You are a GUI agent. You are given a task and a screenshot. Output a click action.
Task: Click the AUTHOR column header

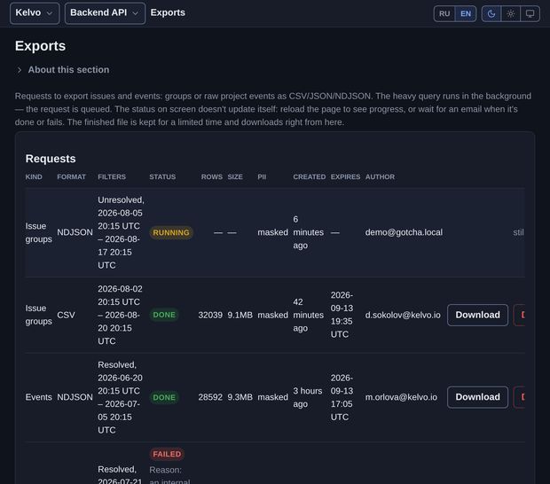380,176
